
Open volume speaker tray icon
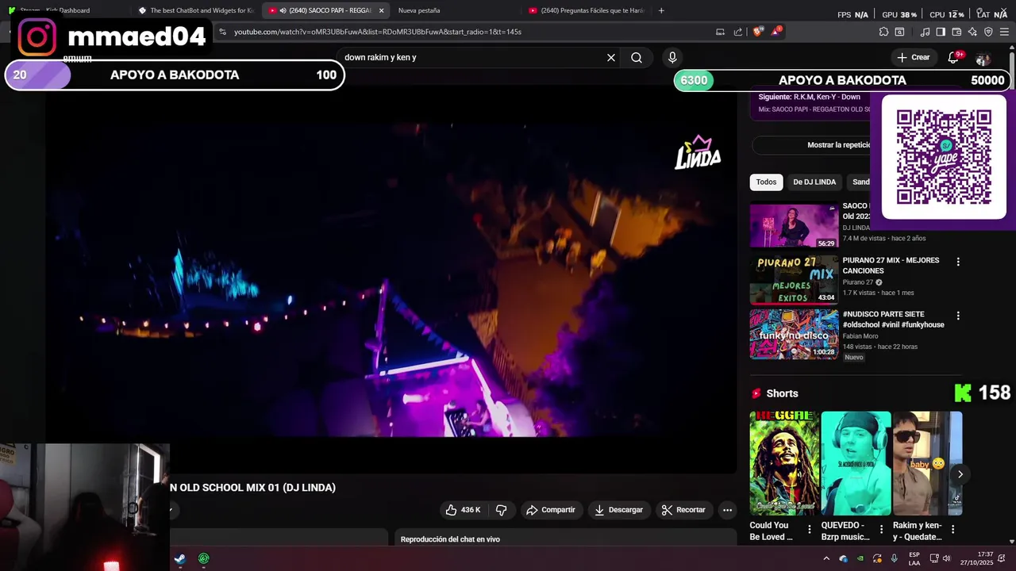click(946, 558)
